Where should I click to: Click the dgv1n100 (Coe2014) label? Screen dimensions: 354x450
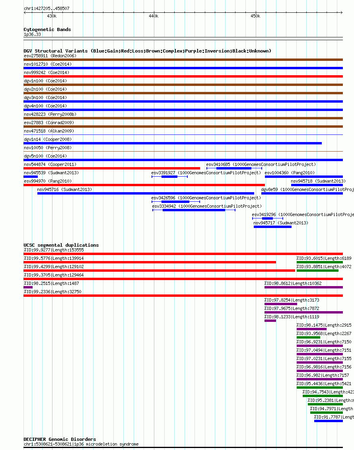pyautogui.click(x=45, y=81)
